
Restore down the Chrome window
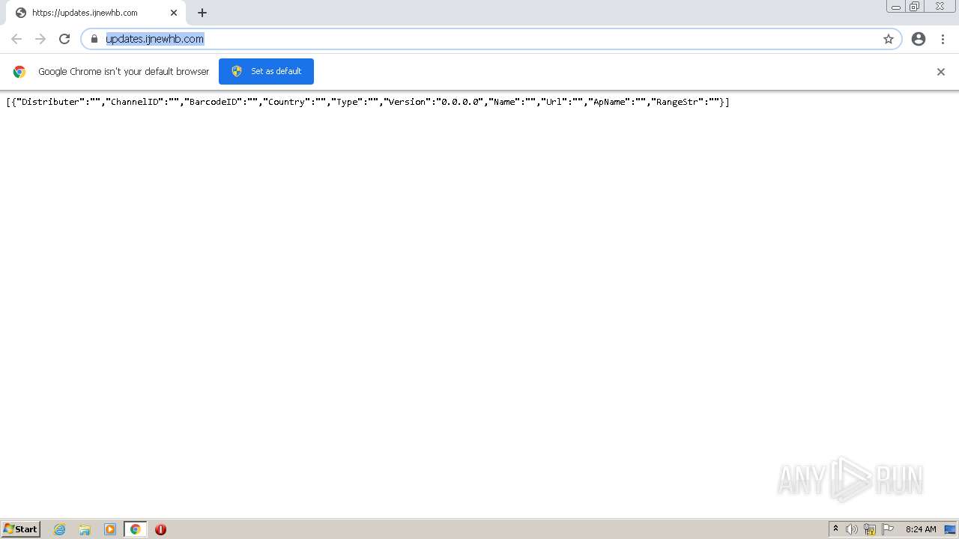(915, 7)
